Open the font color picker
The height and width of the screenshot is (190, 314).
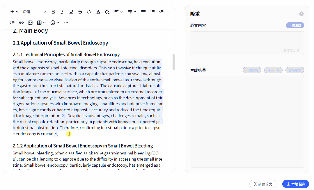(x=98, y=12)
